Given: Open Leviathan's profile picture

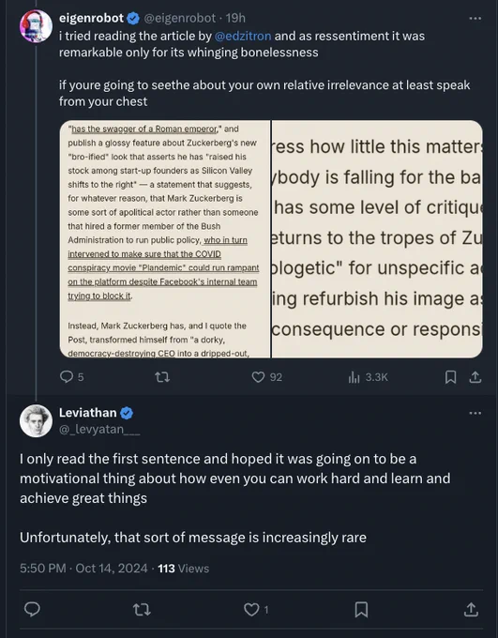Looking at the screenshot, I should 36,420.
